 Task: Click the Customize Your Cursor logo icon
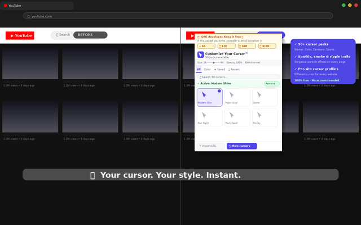tap(201, 55)
